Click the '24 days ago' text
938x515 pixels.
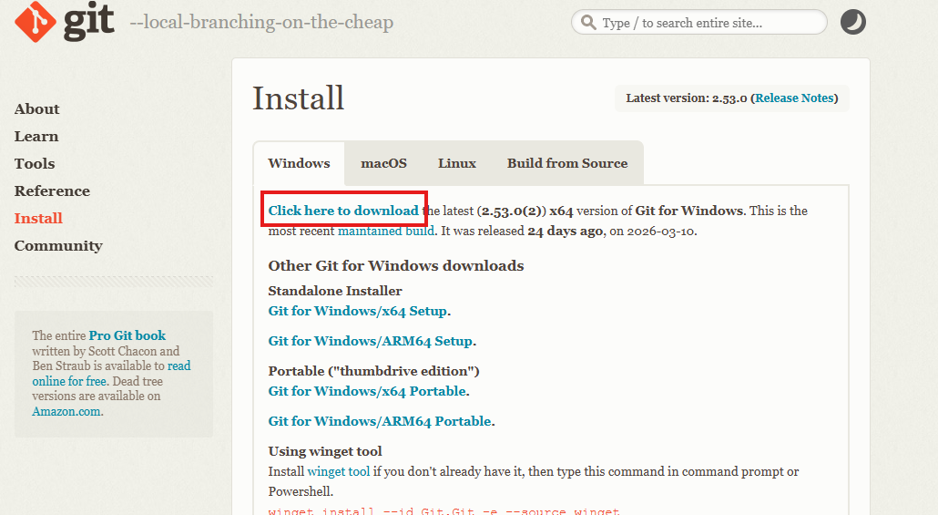point(566,232)
